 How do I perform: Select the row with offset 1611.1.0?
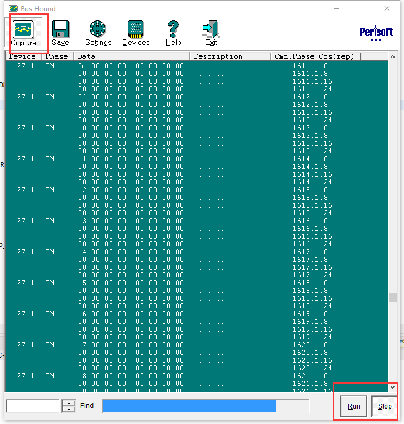(x=196, y=66)
